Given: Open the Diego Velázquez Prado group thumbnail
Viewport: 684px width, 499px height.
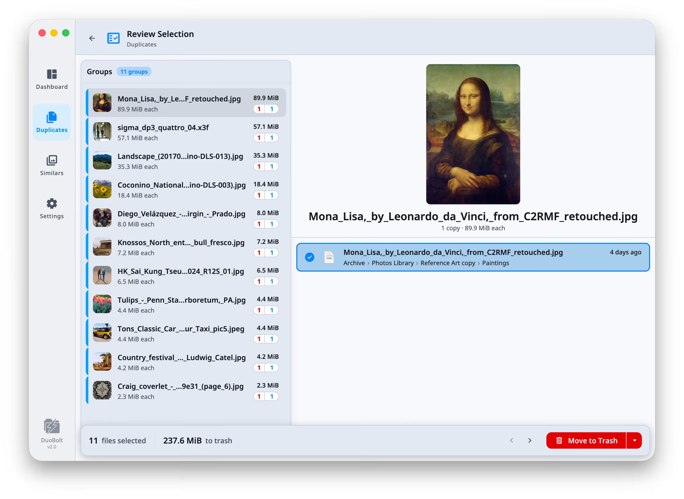Looking at the screenshot, I should point(102,218).
